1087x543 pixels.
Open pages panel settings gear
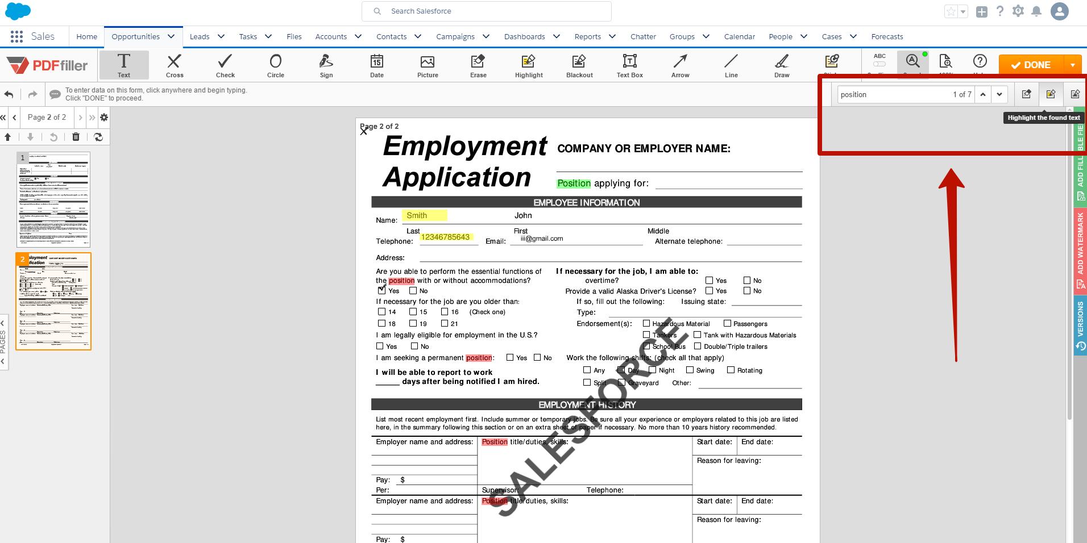point(104,117)
